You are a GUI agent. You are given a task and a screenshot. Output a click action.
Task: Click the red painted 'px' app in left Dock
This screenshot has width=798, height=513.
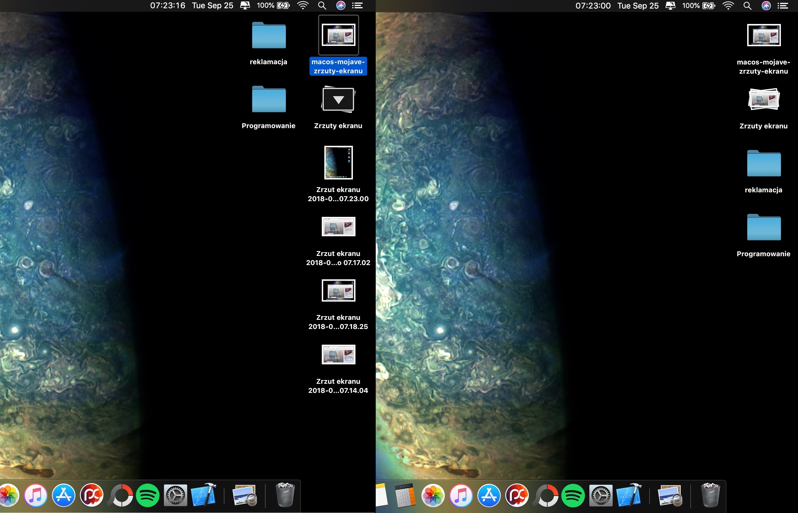[91, 495]
